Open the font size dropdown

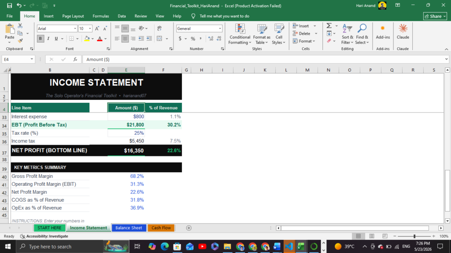click(90, 29)
